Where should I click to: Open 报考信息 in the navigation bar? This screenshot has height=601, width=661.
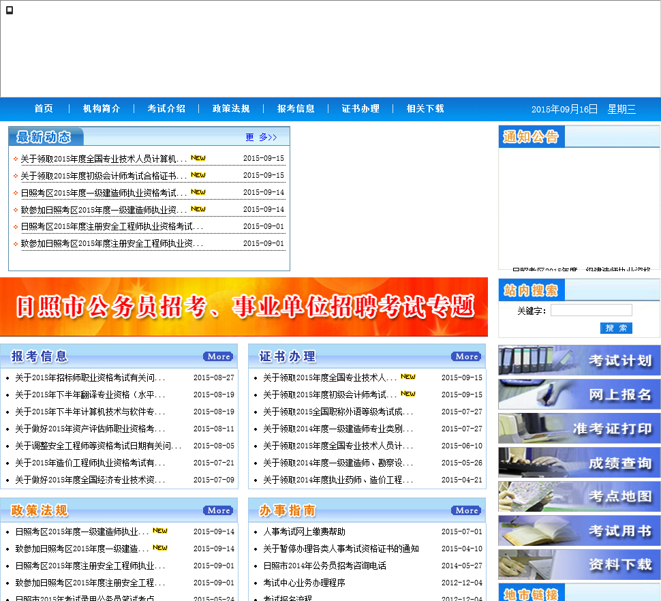coord(296,109)
